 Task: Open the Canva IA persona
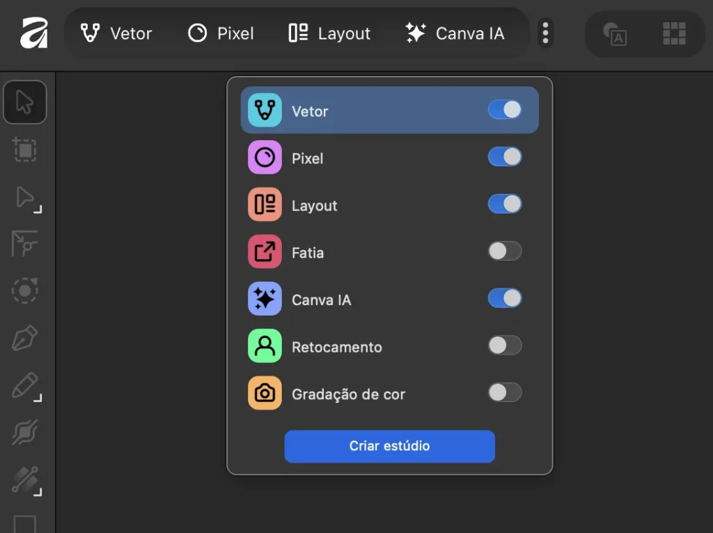(457, 33)
